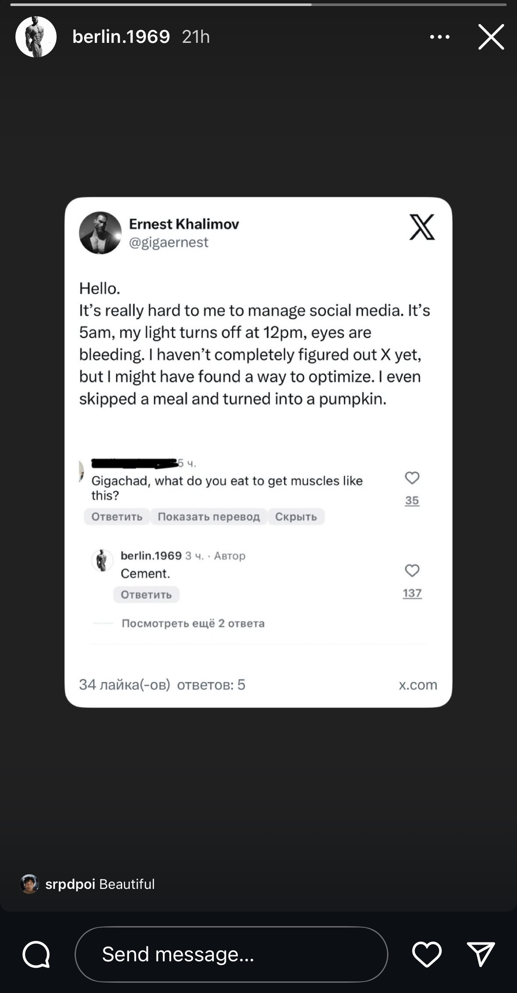Click the X logo in the tweet card
The image size is (517, 993).
422,227
